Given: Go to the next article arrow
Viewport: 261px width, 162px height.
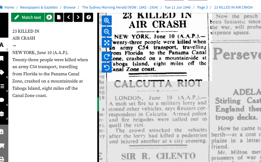Looking at the screenshot, I should pos(78,17).
